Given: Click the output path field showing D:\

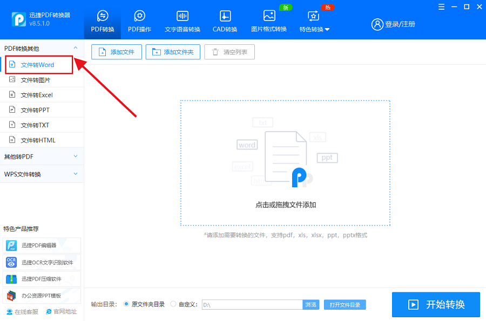Looking at the screenshot, I should tap(252, 305).
